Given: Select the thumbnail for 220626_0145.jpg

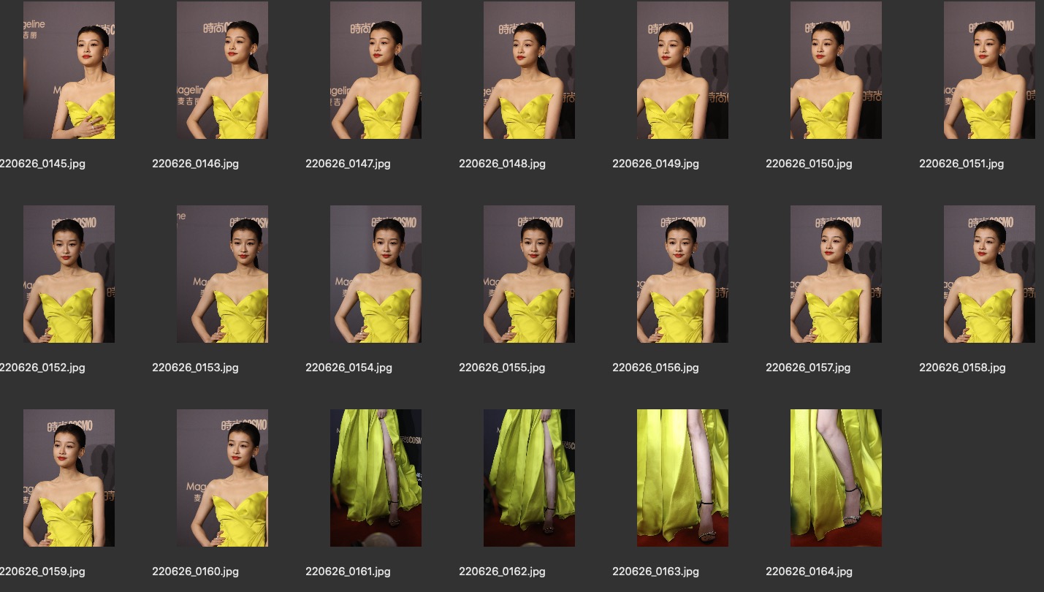Looking at the screenshot, I should click(69, 70).
